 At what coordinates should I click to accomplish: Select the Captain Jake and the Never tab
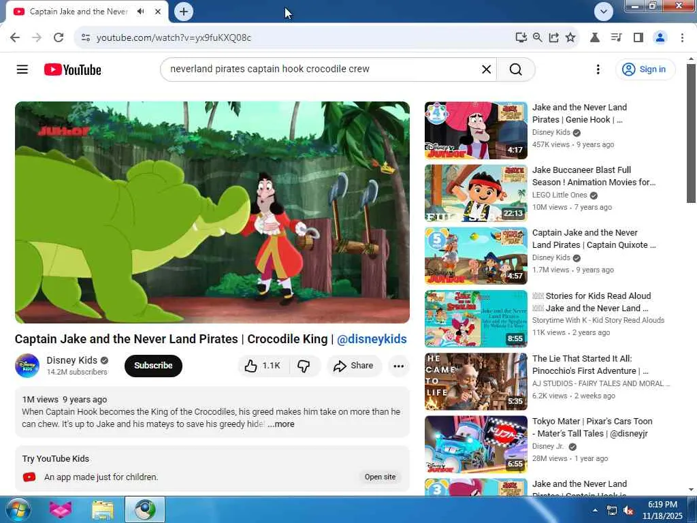point(78,12)
